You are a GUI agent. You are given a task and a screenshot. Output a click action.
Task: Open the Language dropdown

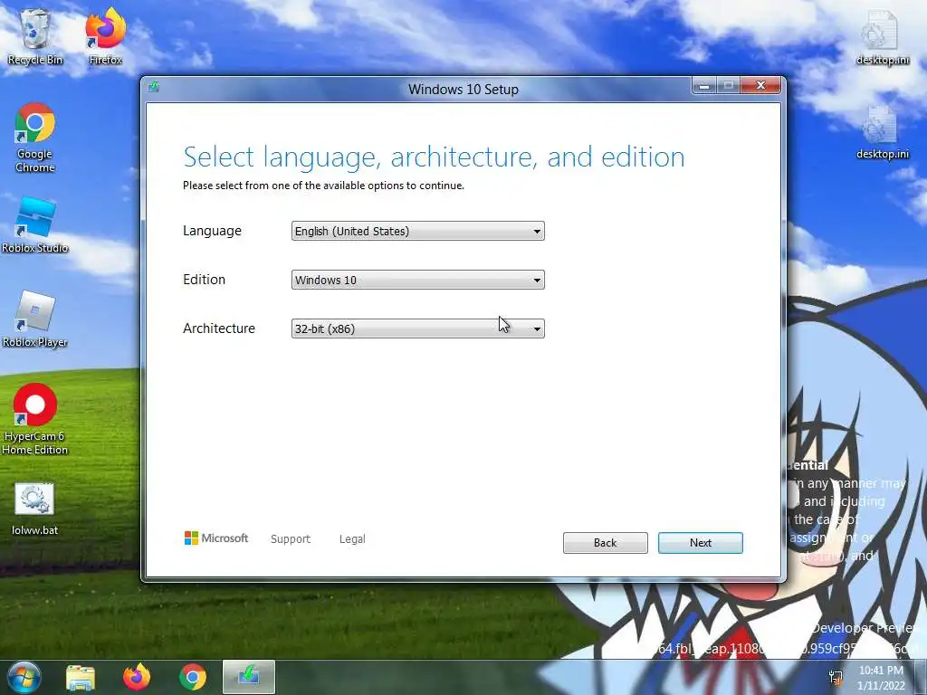point(417,231)
